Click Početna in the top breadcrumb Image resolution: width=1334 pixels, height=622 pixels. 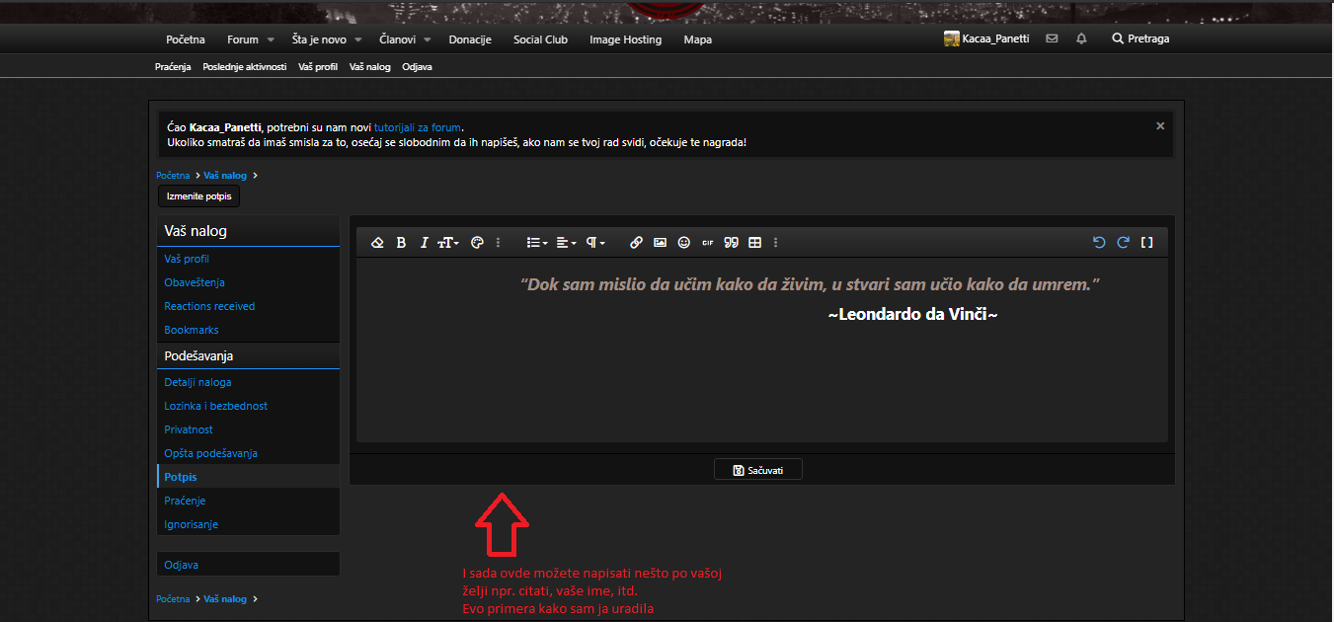173,176
